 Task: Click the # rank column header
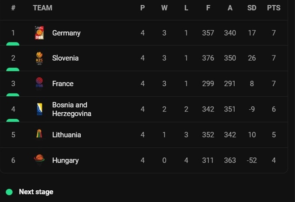pos(13,8)
